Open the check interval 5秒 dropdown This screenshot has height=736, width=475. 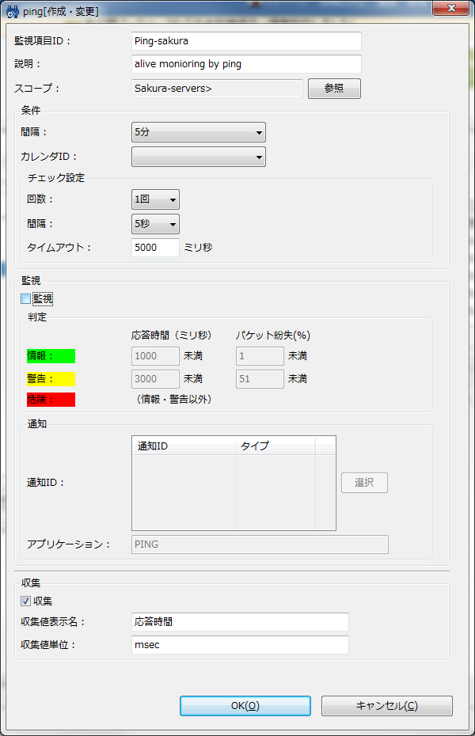click(155, 224)
